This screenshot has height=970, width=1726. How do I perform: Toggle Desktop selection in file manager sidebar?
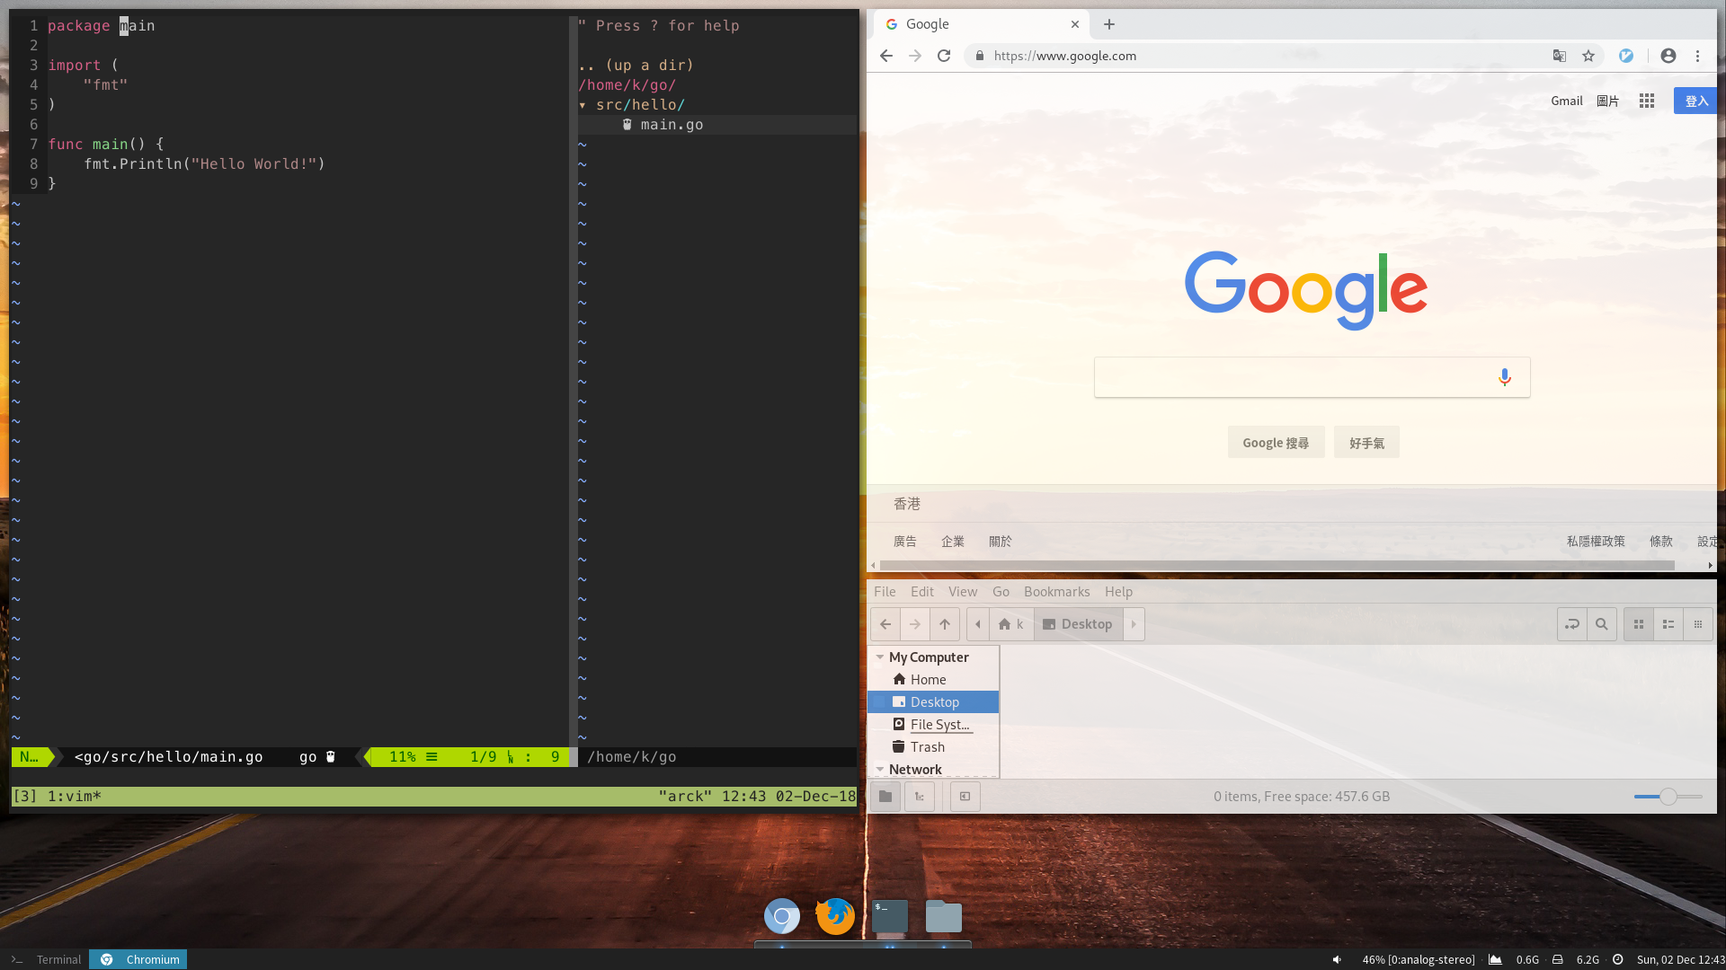click(x=935, y=700)
